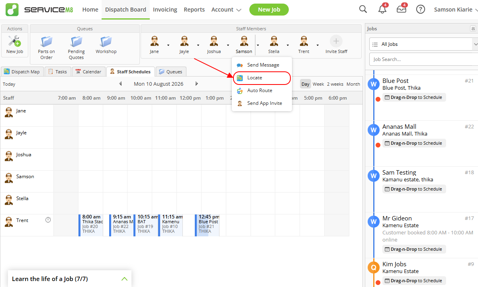Viewport: 478px width, 287px height.
Task: Select staff member Joshua avatar in toolbar
Action: pyautogui.click(x=214, y=41)
